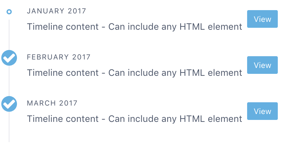This screenshot has width=284, height=149.
Task: Open the February 2017 entry with View
Action: (262, 65)
